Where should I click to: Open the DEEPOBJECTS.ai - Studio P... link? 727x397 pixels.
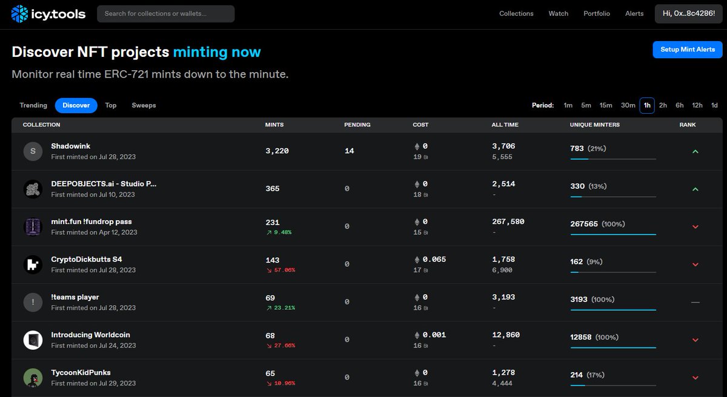coord(104,184)
